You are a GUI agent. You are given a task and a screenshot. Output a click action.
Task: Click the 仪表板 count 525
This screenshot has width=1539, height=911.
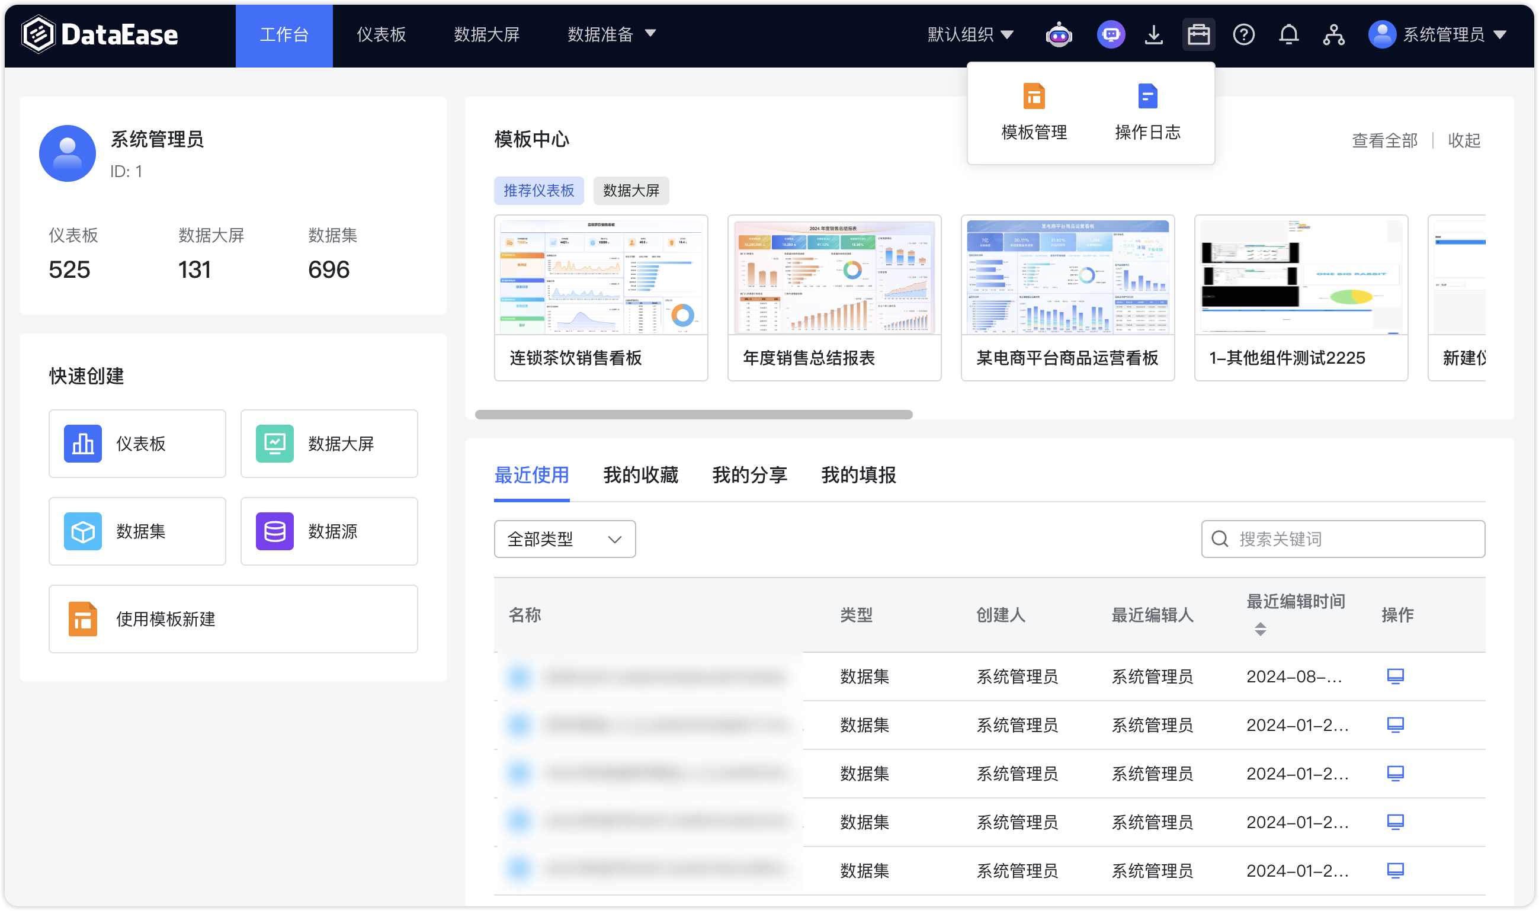69,269
